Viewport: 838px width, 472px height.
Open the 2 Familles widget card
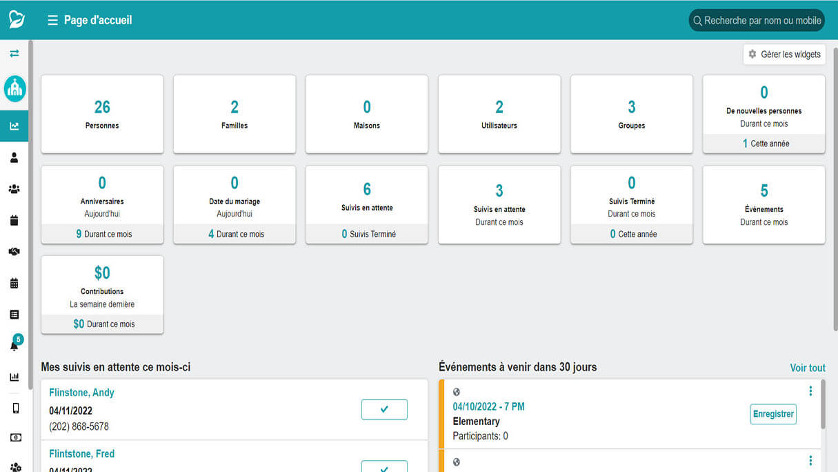(235, 114)
